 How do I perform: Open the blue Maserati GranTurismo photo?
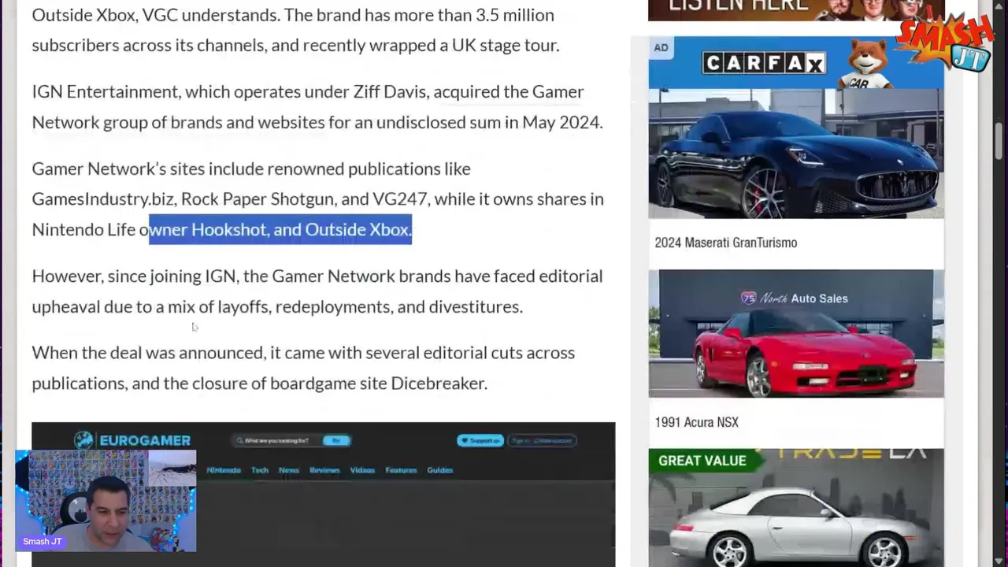click(795, 153)
